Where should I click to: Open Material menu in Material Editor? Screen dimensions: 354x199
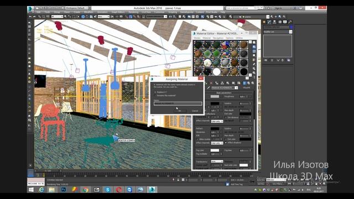[x=206, y=38]
